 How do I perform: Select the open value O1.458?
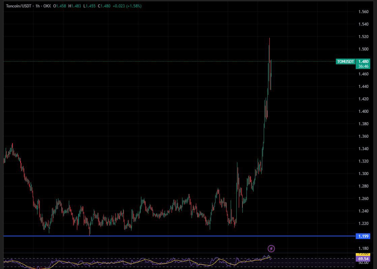click(60, 6)
